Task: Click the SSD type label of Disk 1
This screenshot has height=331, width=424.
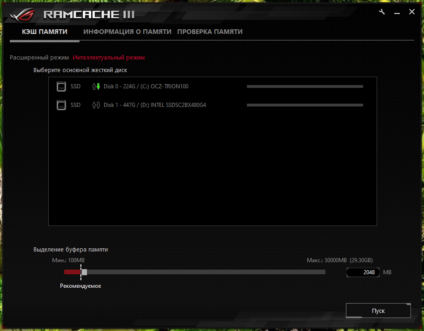Action: [75, 105]
